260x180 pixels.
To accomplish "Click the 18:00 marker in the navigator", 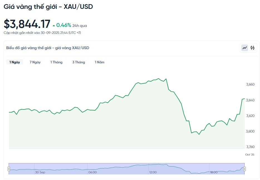I will (214, 172).
